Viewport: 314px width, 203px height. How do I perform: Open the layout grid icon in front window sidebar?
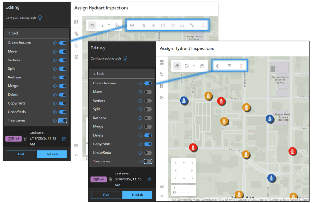162,62
